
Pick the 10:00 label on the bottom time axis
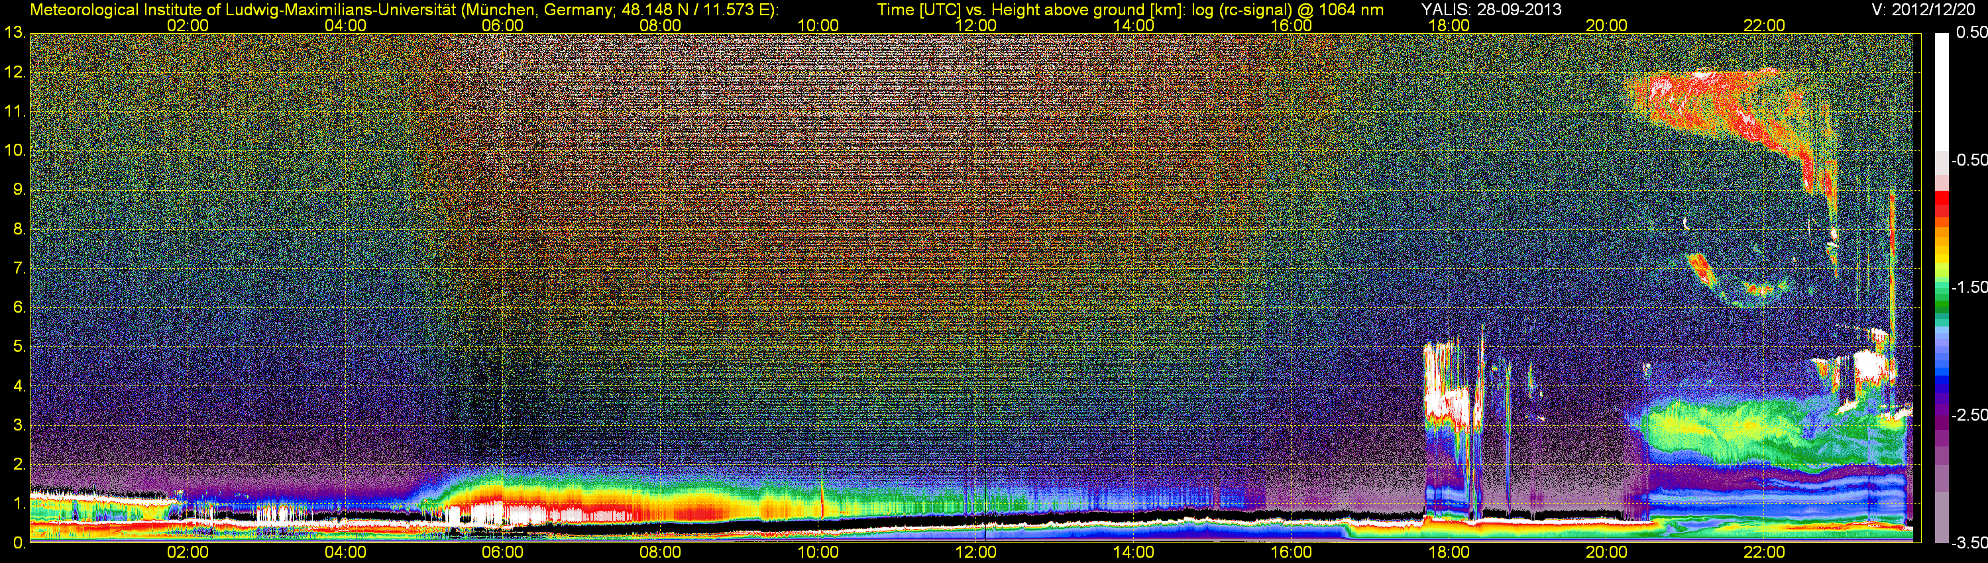tap(818, 553)
